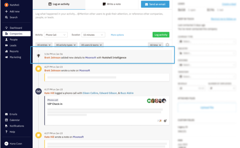Click the timeline settings gear icon
Screen dimensions: 240x148
(x=167, y=45)
